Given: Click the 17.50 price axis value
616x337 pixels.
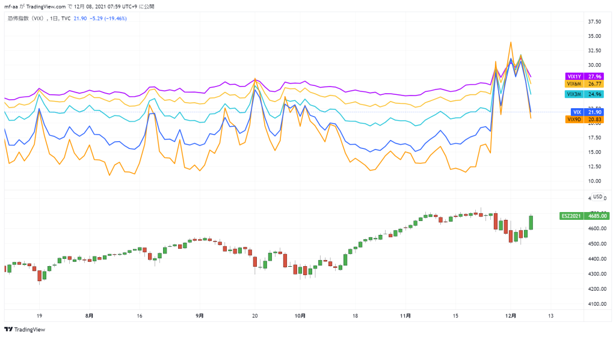Looking at the screenshot, I should point(594,138).
